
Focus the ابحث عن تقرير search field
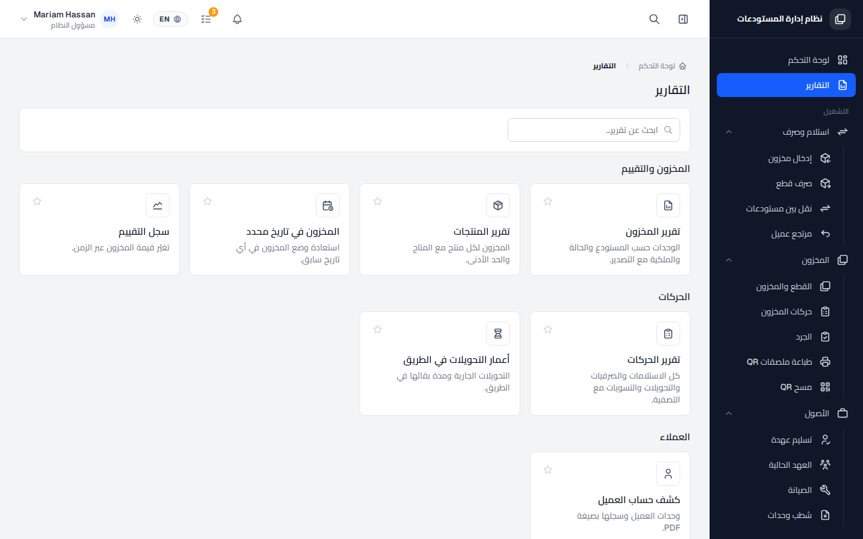click(x=594, y=130)
